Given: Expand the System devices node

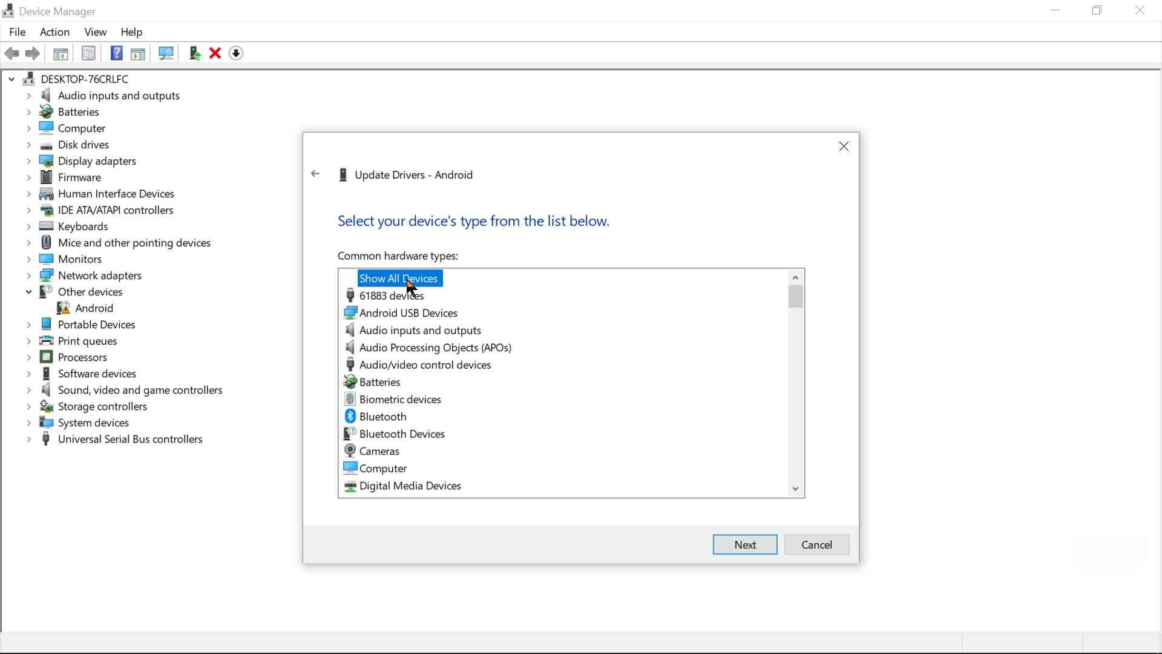Looking at the screenshot, I should click(28, 423).
